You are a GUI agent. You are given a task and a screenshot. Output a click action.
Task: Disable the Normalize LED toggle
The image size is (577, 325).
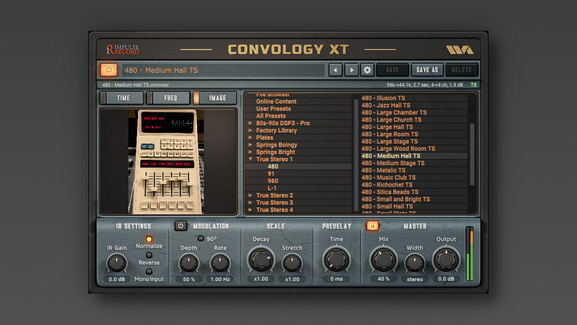pyautogui.click(x=149, y=239)
